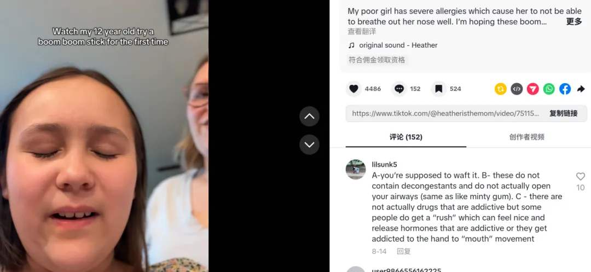591x272 pixels.
Task: Share via red send-to-friends icon
Action: [533, 89]
